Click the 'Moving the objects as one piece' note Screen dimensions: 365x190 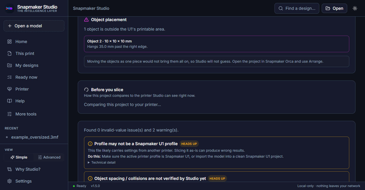pyautogui.click(x=217, y=61)
